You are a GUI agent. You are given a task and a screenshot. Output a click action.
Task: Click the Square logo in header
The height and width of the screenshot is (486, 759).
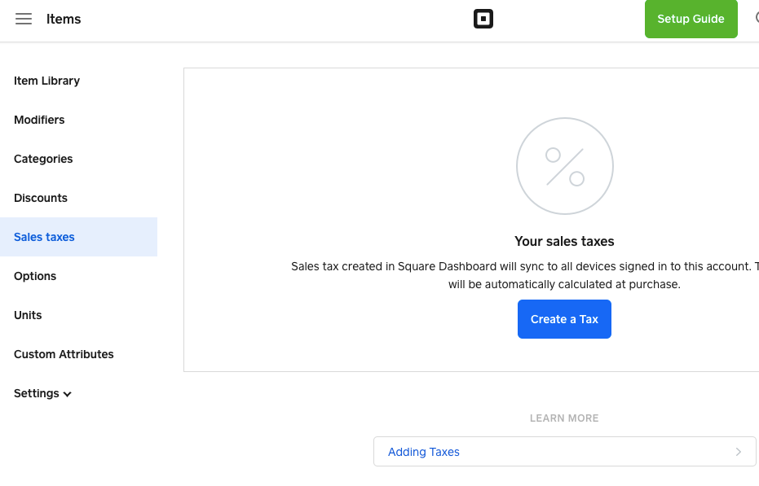pyautogui.click(x=483, y=19)
